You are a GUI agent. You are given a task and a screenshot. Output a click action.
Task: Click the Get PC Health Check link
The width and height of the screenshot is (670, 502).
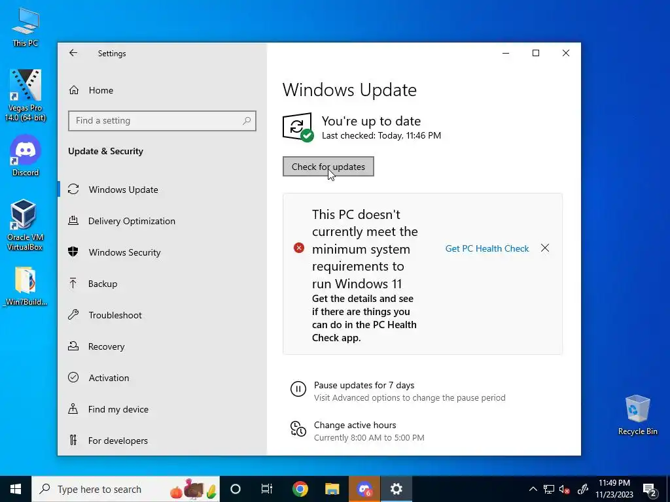pyautogui.click(x=487, y=248)
